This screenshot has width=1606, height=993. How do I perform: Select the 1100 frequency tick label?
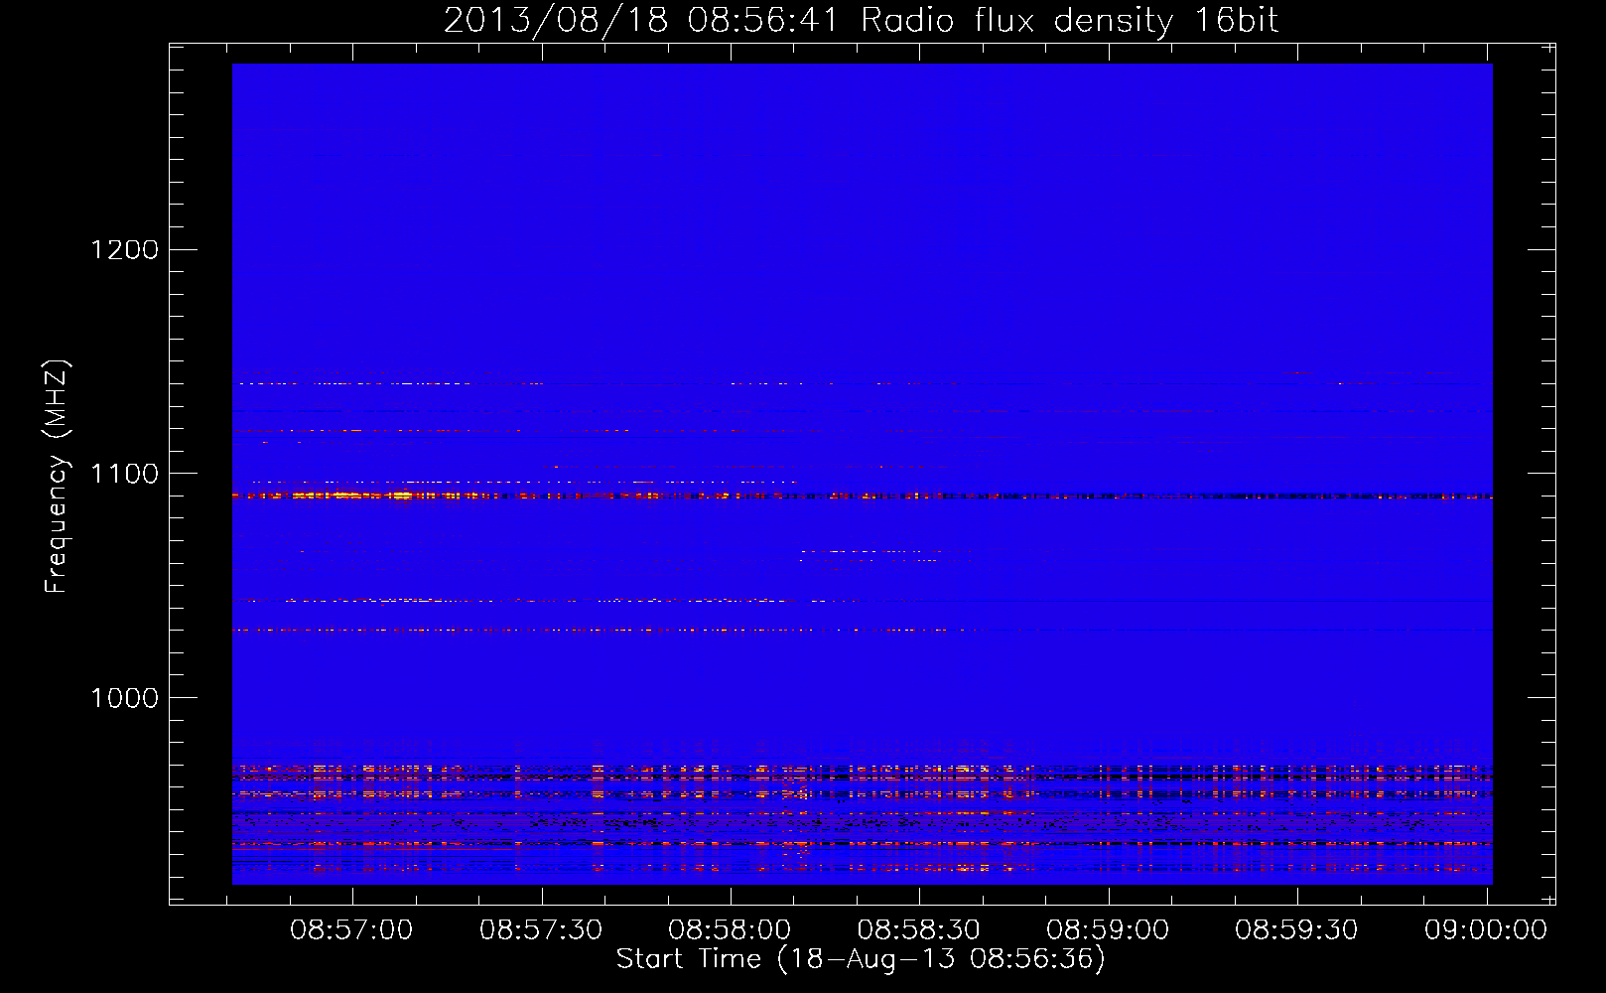pyautogui.click(x=125, y=474)
